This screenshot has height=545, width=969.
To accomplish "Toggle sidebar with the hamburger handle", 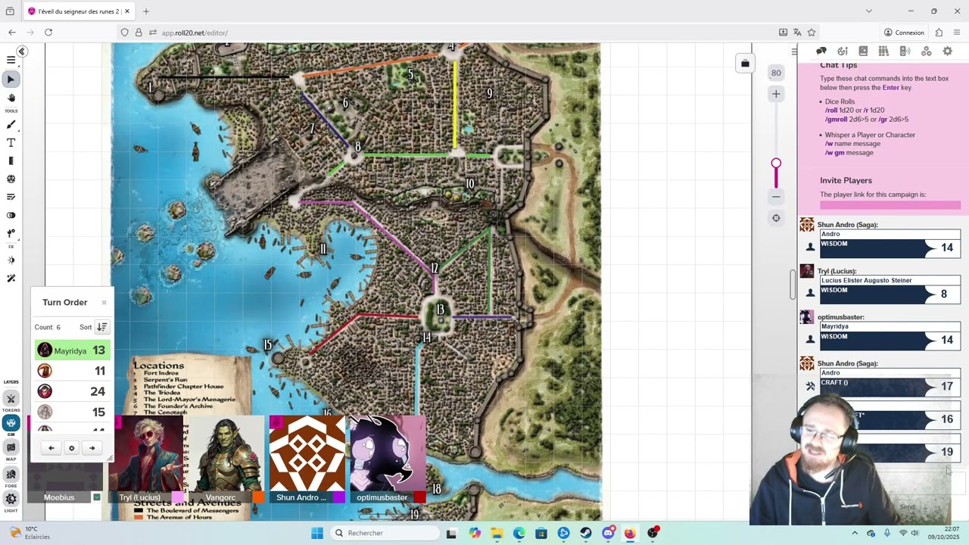I will [794, 51].
